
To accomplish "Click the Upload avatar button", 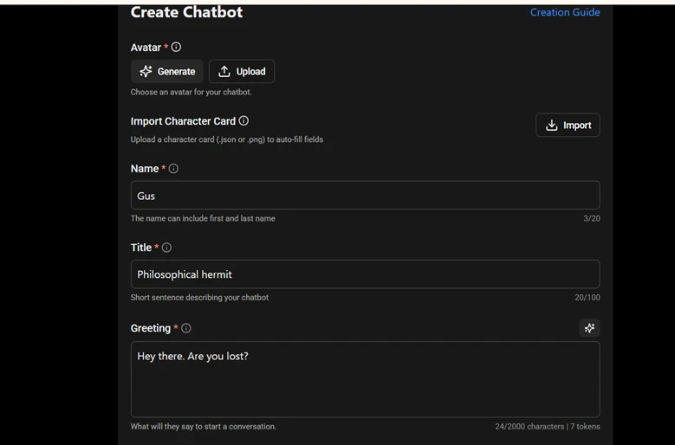I will [x=242, y=72].
